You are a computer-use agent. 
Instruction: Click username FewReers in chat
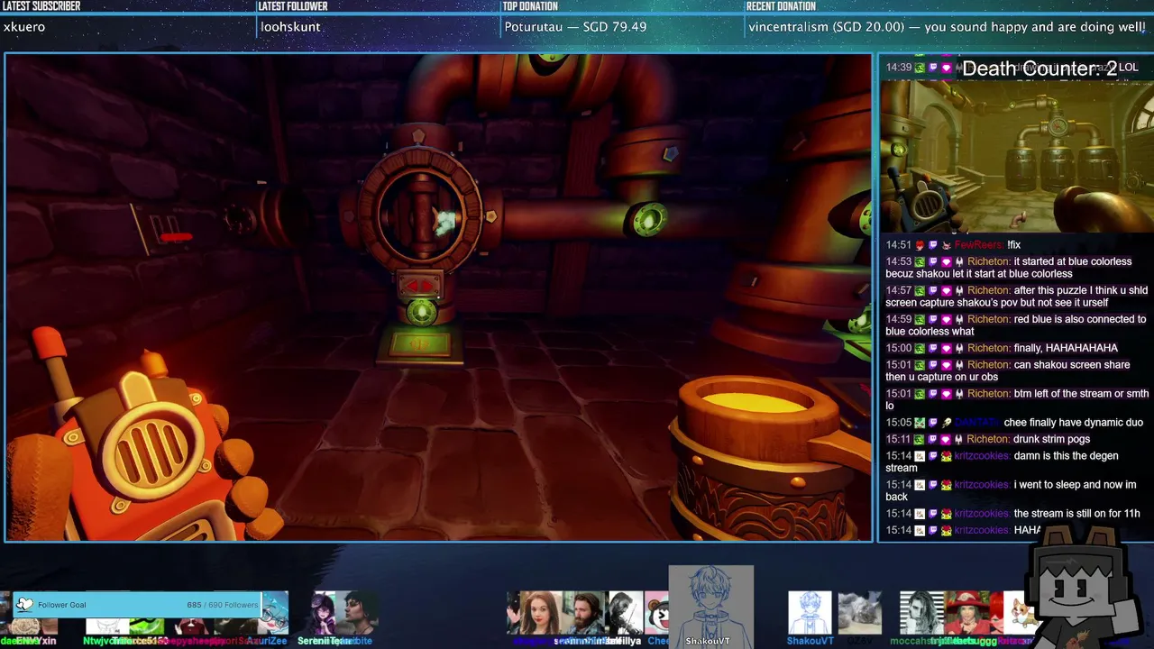point(978,245)
